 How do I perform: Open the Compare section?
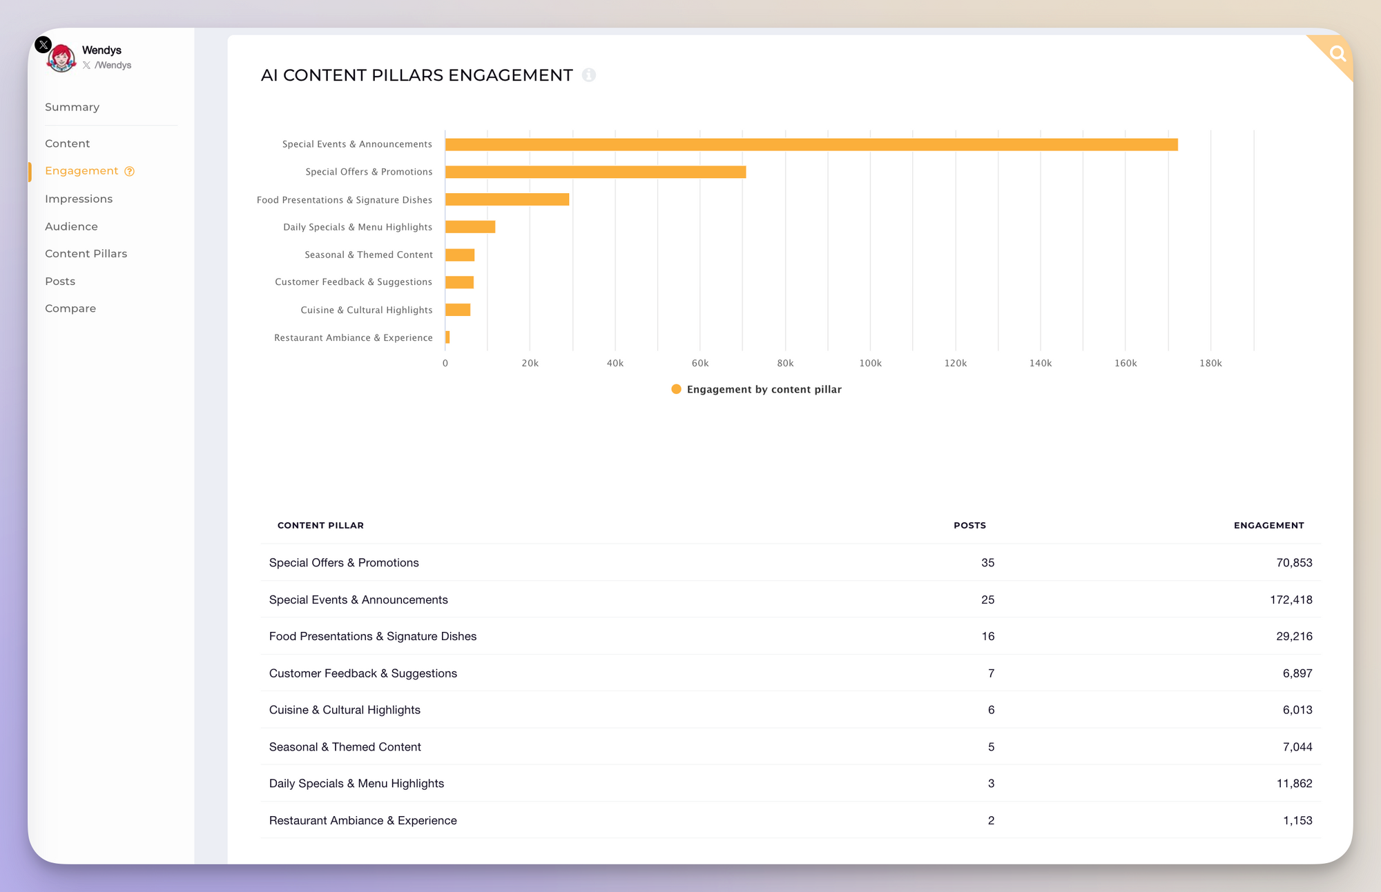(x=70, y=308)
